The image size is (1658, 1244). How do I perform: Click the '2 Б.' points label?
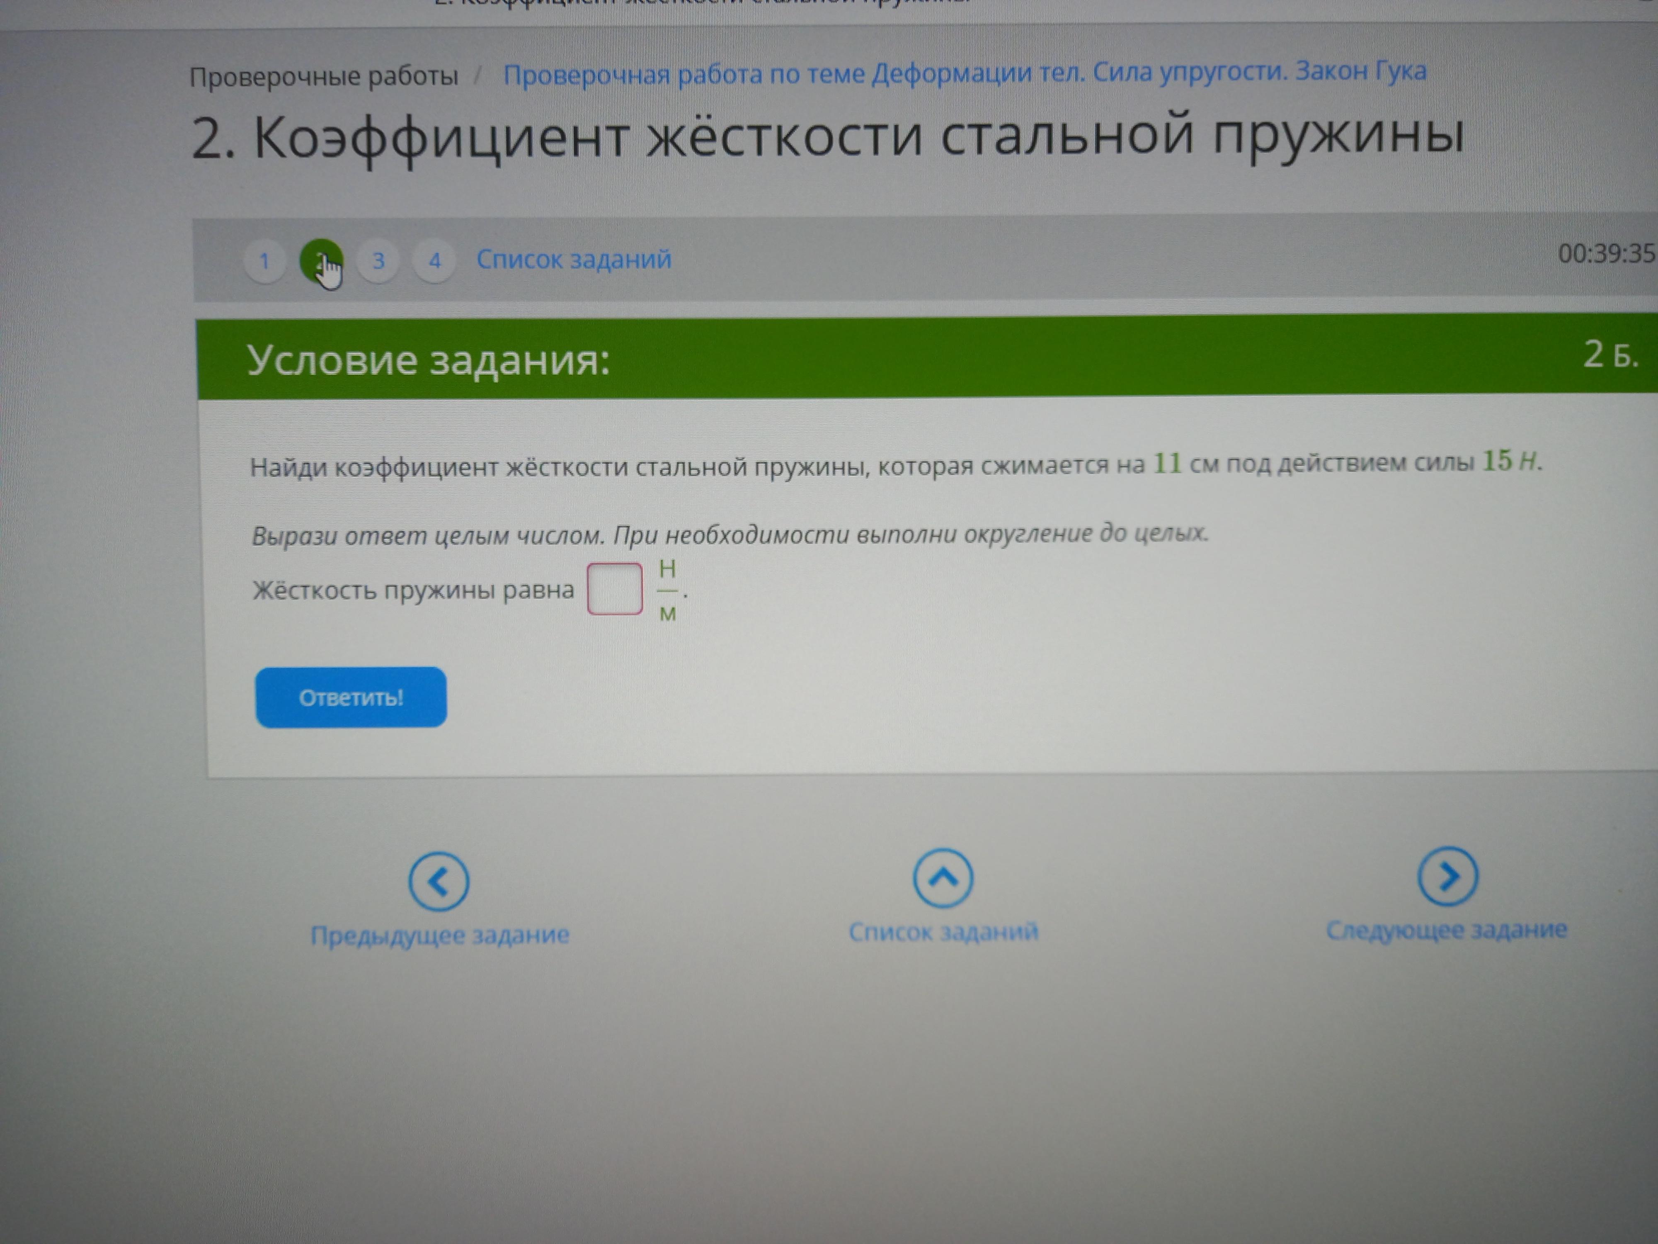[x=1610, y=355]
